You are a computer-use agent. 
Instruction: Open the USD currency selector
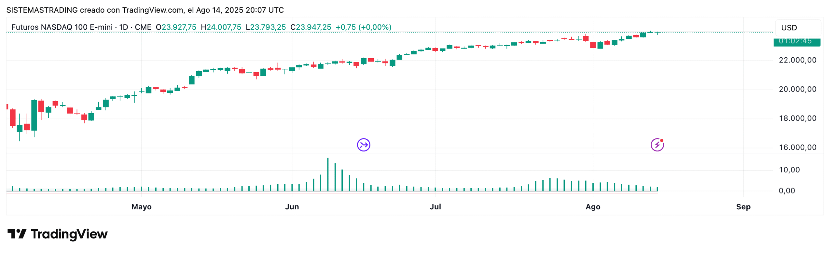point(797,28)
